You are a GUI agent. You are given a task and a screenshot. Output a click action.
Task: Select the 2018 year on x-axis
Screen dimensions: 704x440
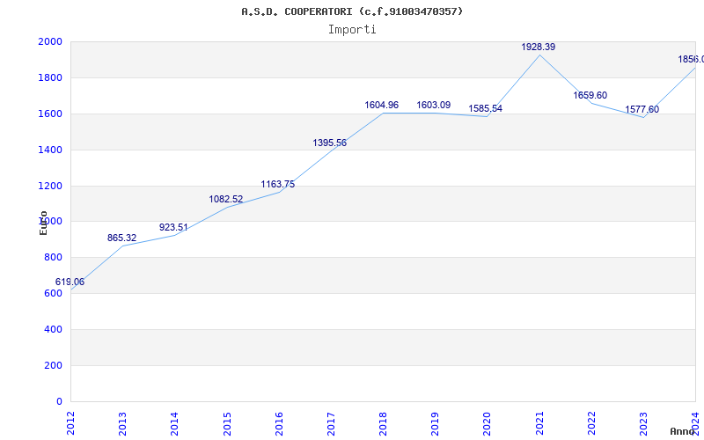[383, 422]
